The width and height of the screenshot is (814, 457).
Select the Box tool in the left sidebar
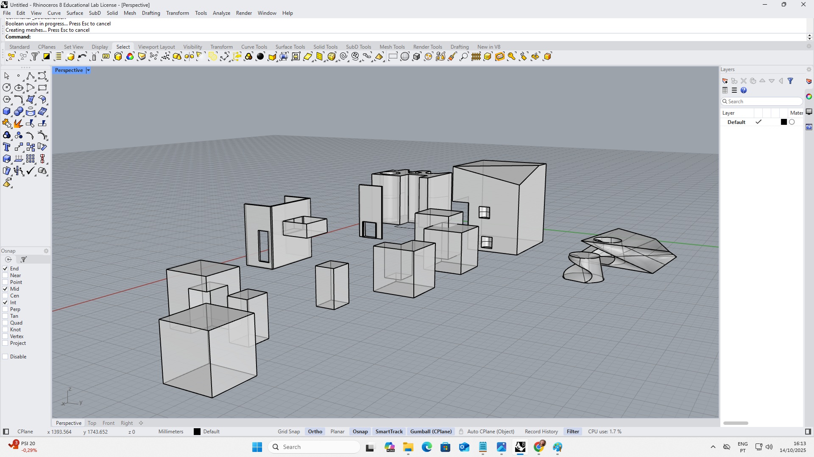click(6, 111)
